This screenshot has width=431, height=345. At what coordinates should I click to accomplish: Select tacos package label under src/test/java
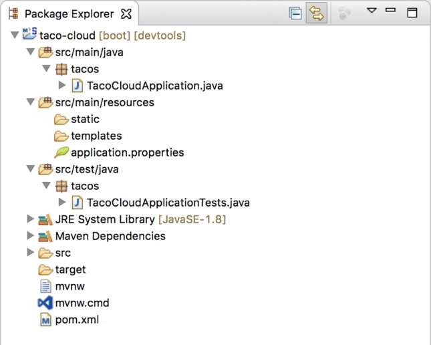pyautogui.click(x=85, y=186)
